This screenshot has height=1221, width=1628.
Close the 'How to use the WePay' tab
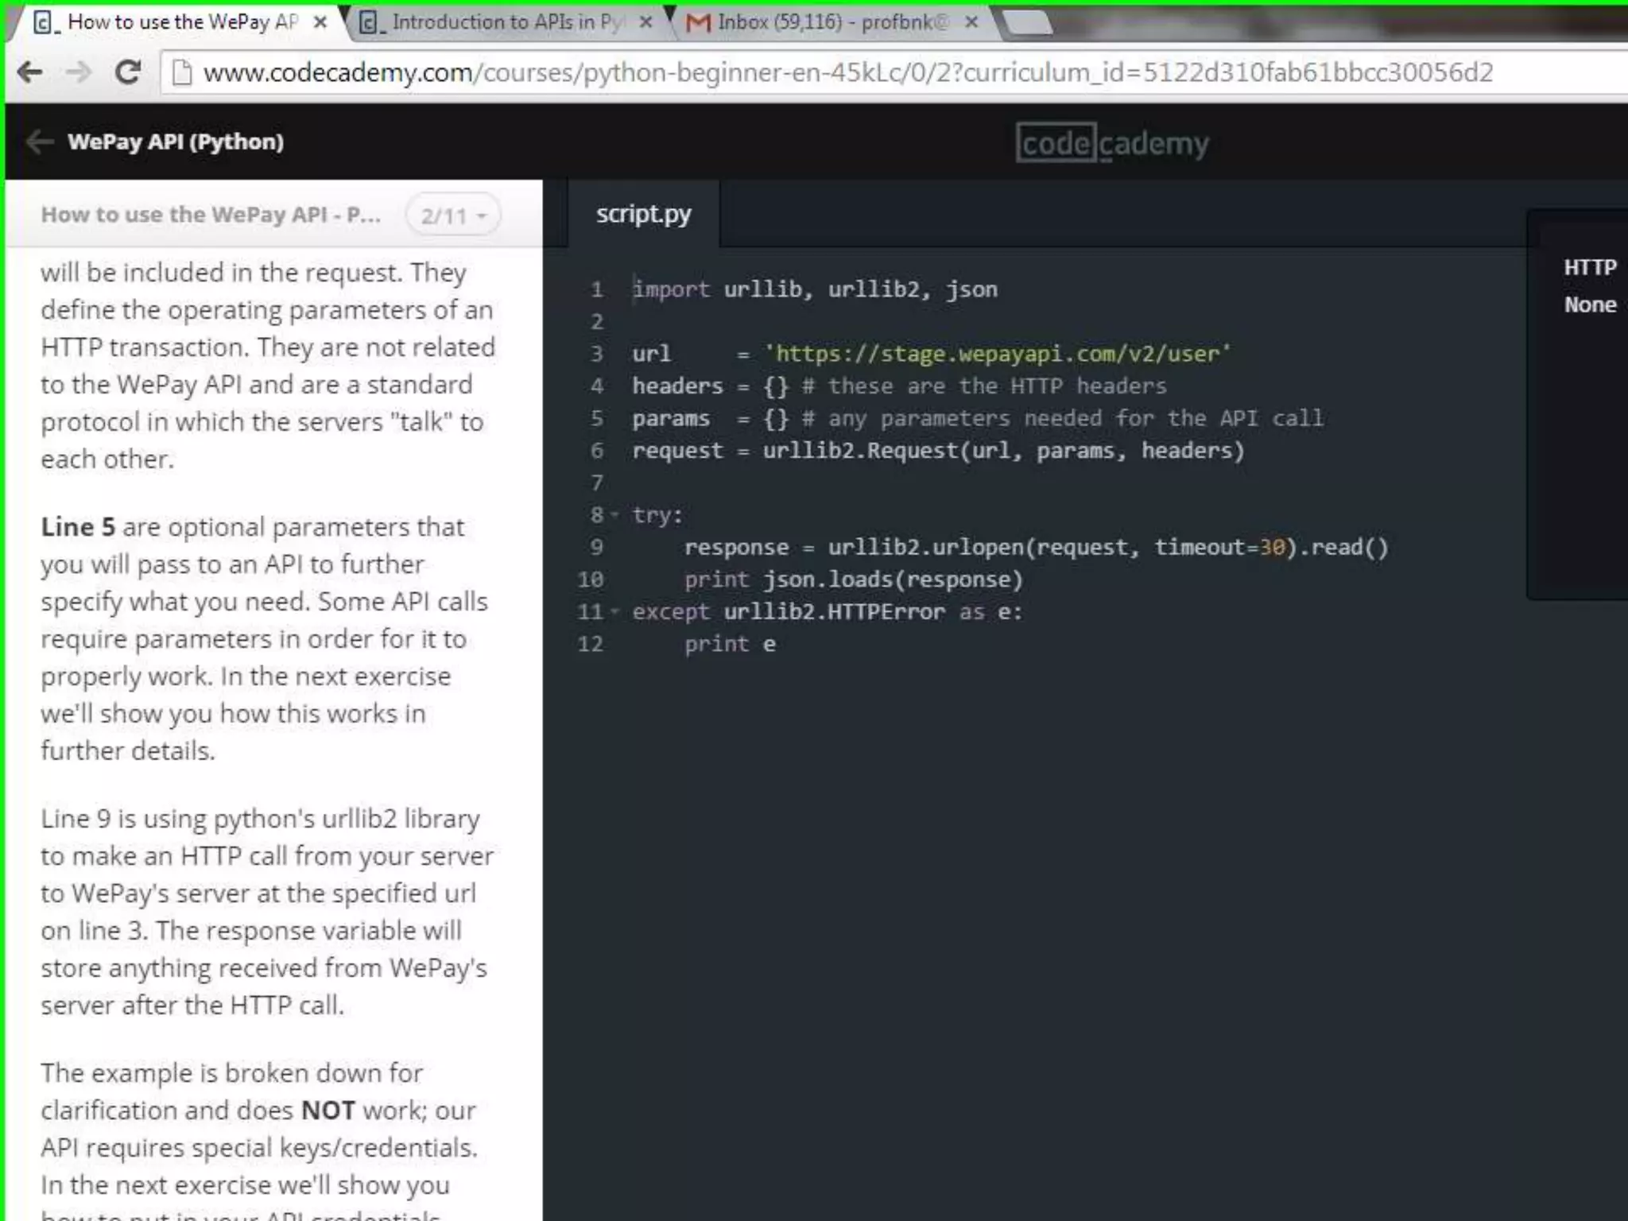[320, 23]
